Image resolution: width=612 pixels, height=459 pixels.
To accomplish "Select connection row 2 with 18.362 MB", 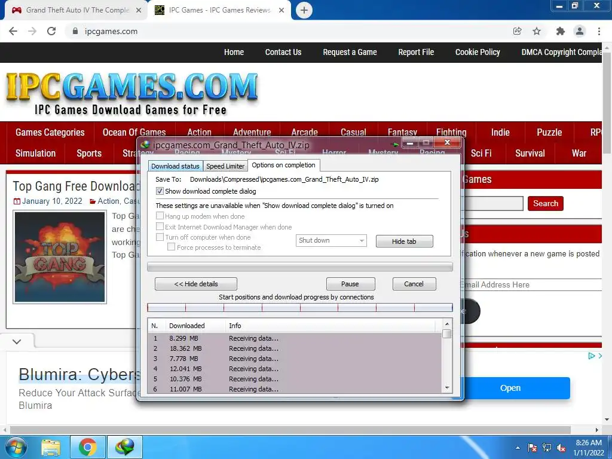I will pyautogui.click(x=295, y=348).
